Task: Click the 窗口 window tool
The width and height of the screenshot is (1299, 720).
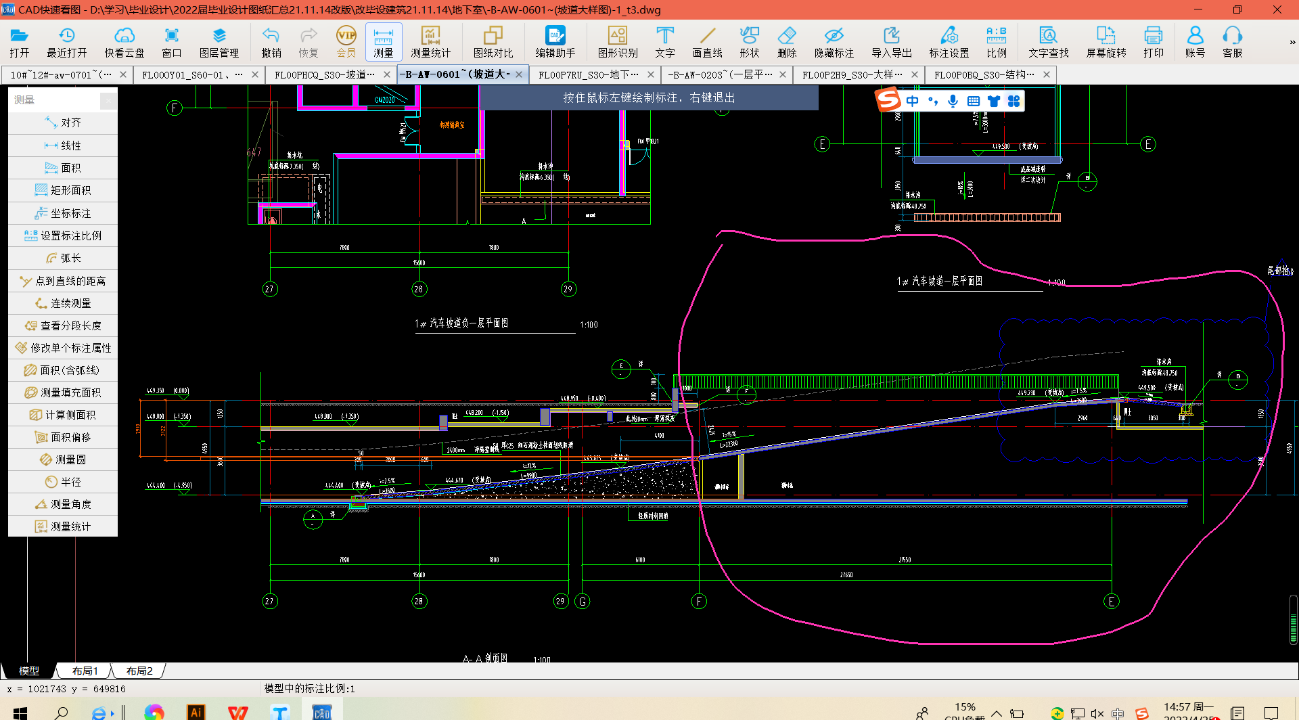Action: click(172, 42)
